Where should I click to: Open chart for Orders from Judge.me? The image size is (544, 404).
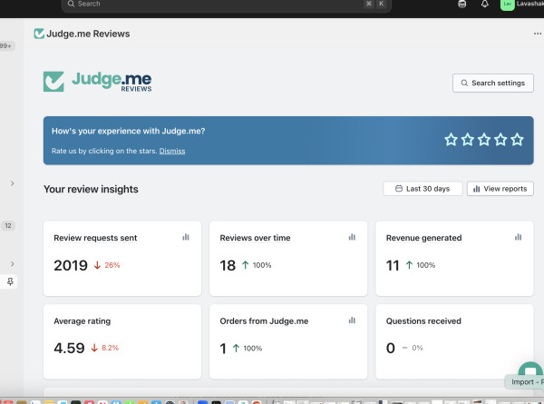click(x=352, y=320)
